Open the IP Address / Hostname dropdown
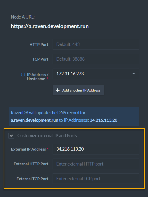This screenshot has height=197, width=148. 96,74
